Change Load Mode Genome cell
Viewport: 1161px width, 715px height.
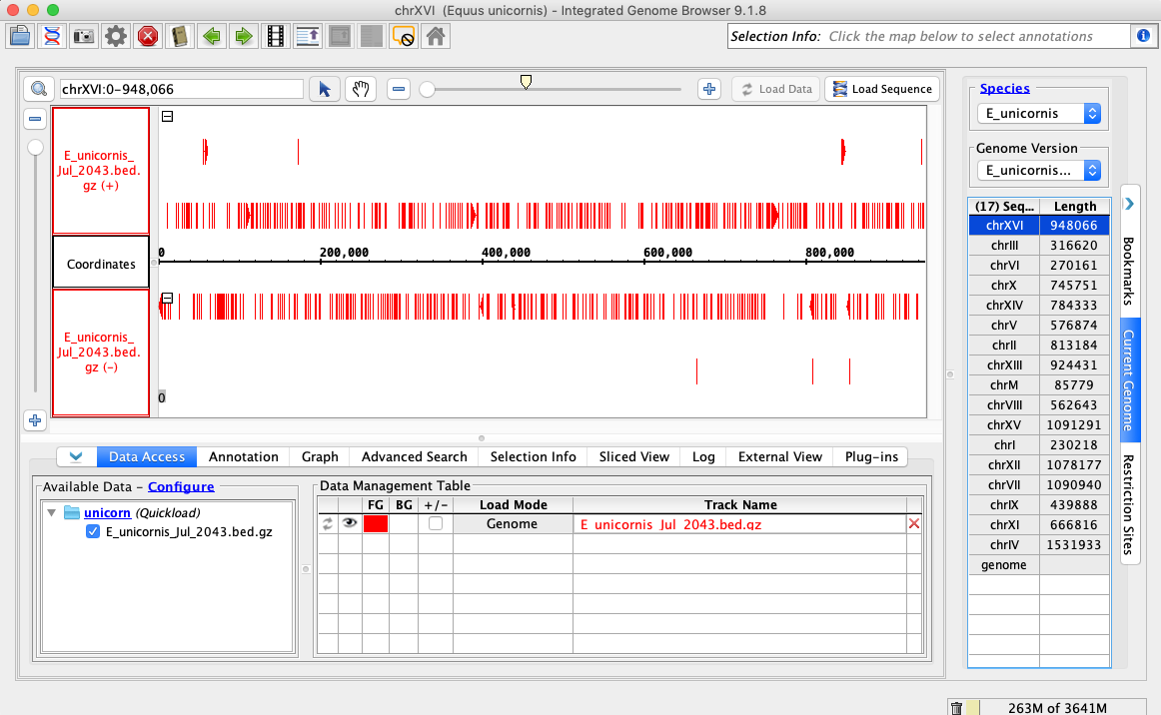tap(513, 524)
